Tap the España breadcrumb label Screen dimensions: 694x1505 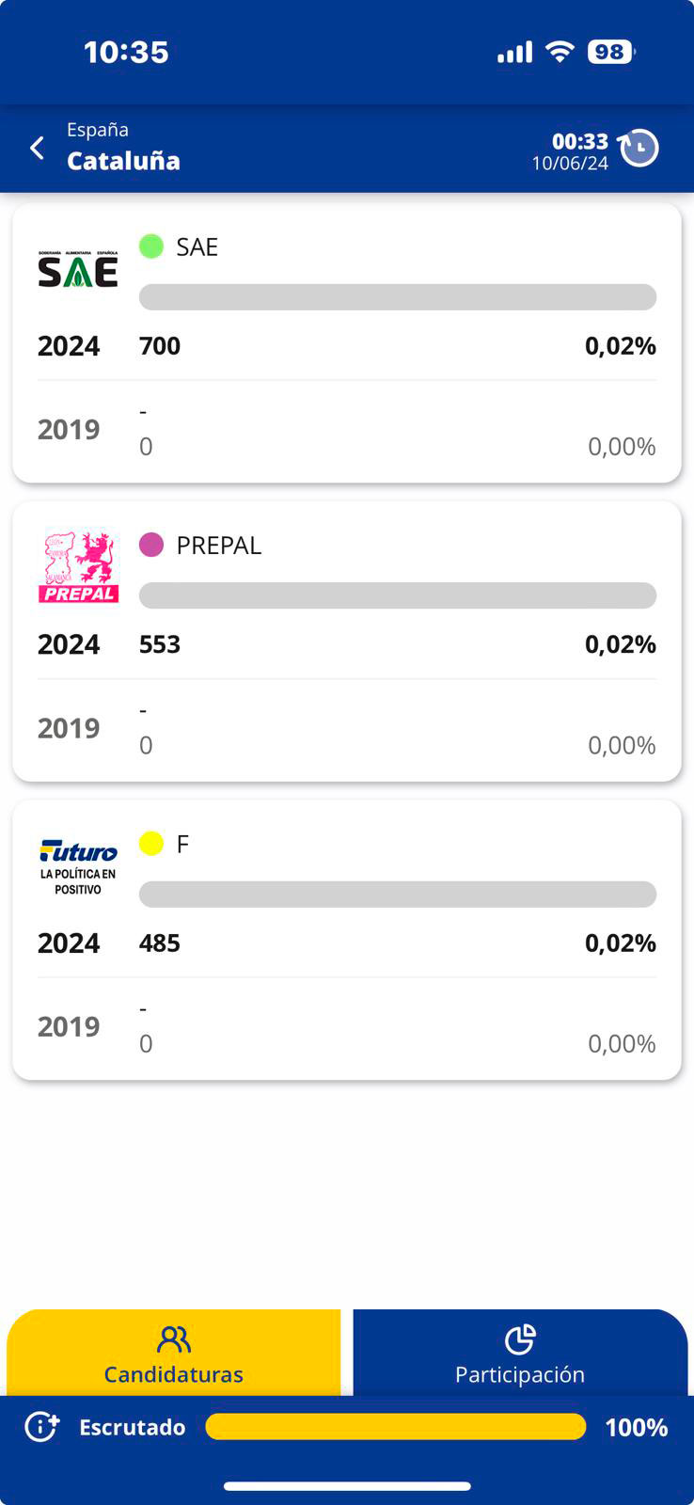click(98, 130)
